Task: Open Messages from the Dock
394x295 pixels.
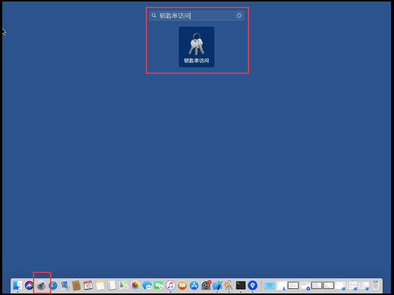Action: (147, 285)
